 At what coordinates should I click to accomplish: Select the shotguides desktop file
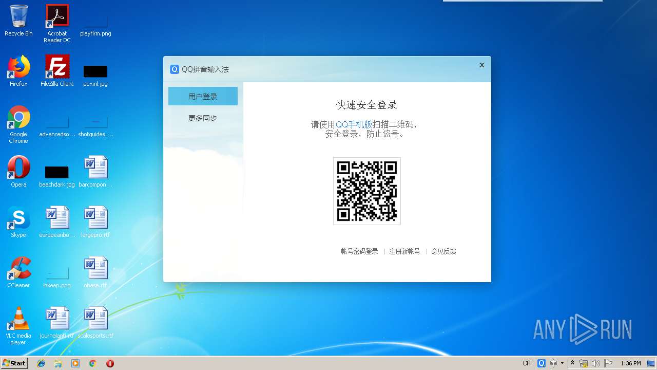95,127
